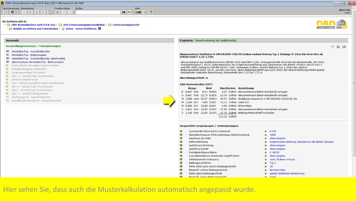Click the middle export icon above the Ergebnis description
Image resolution: width=356 pixels, height=201 pixels.
[x=338, y=47]
